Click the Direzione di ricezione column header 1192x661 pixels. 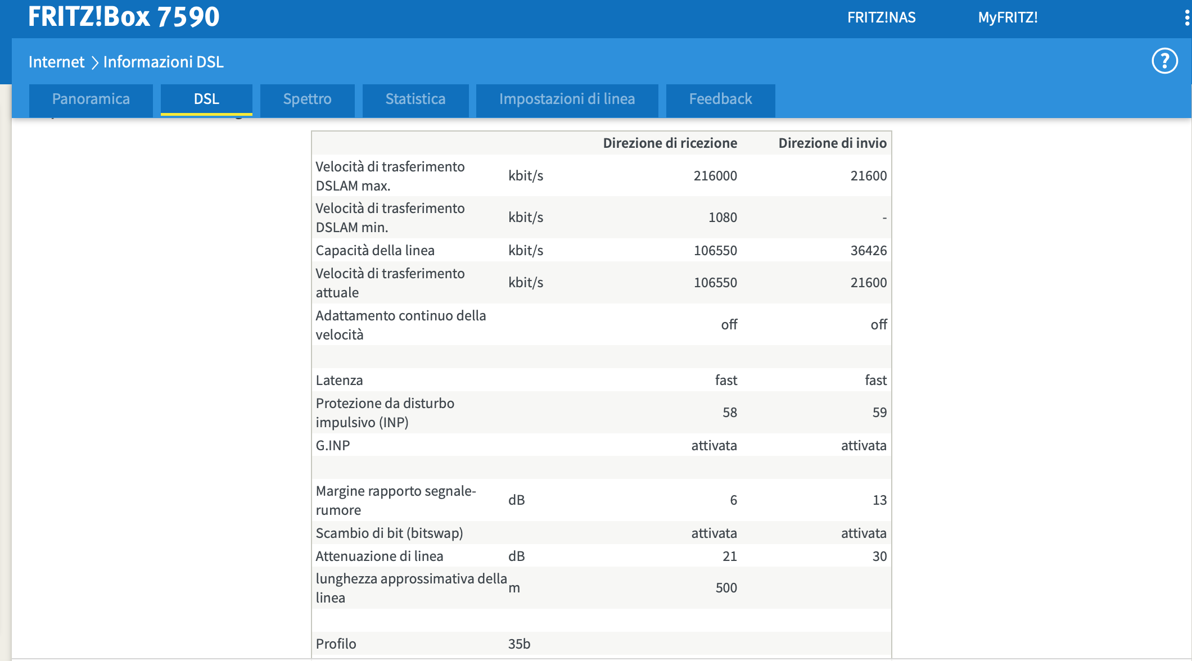pyautogui.click(x=670, y=143)
